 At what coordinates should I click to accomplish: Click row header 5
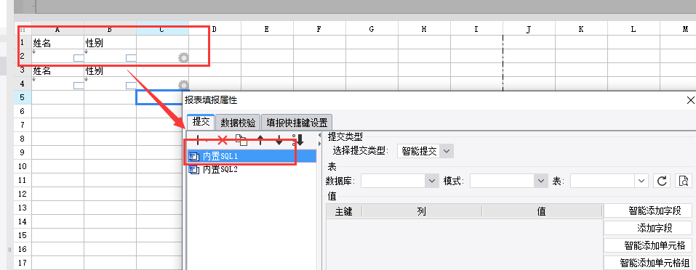(x=23, y=97)
